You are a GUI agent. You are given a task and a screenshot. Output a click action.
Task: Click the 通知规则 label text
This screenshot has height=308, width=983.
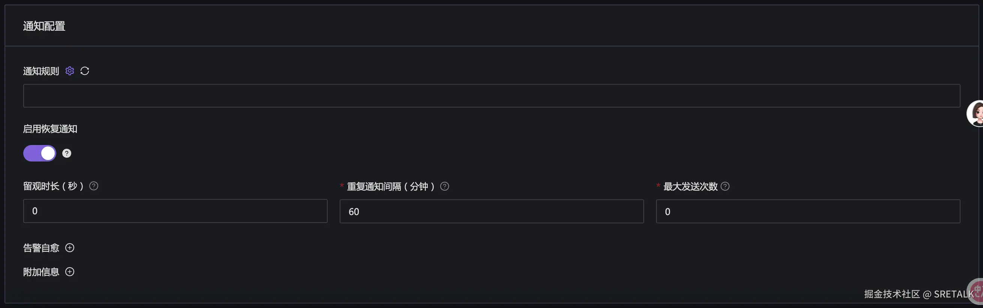coord(41,71)
